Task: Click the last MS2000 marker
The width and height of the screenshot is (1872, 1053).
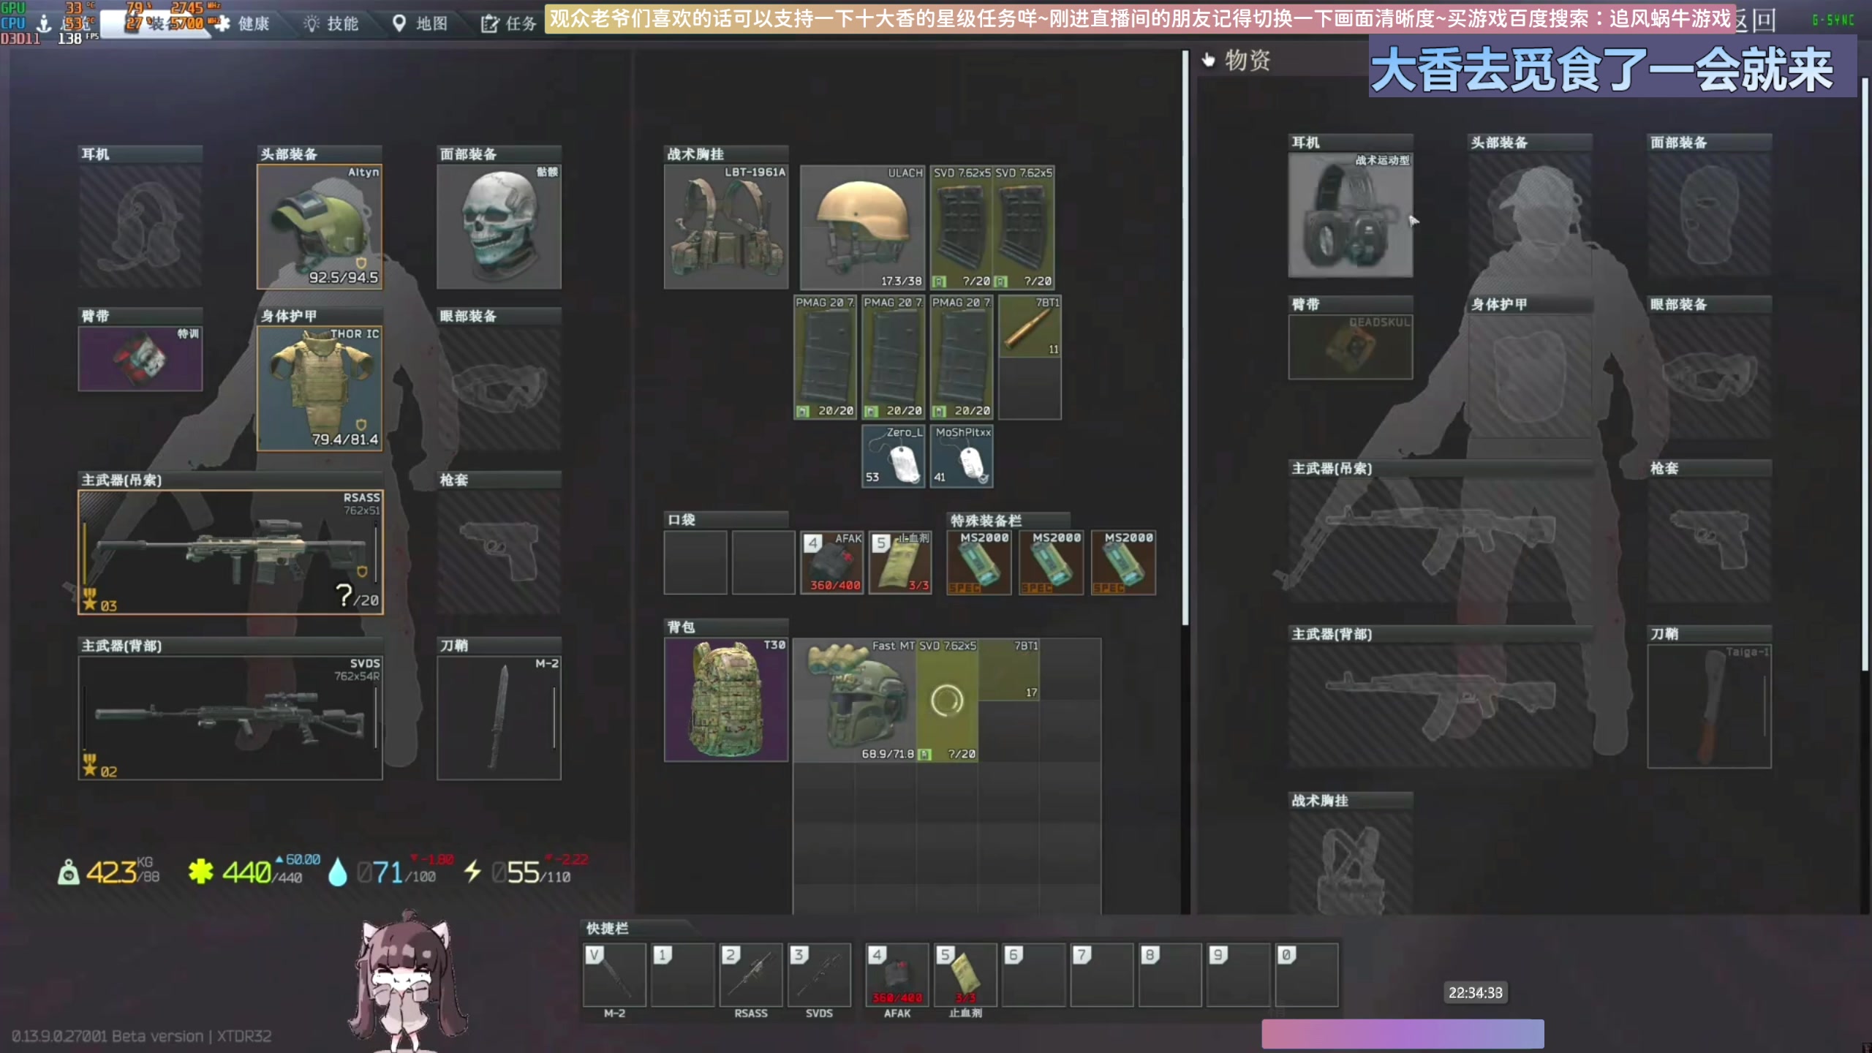Action: click(1123, 562)
